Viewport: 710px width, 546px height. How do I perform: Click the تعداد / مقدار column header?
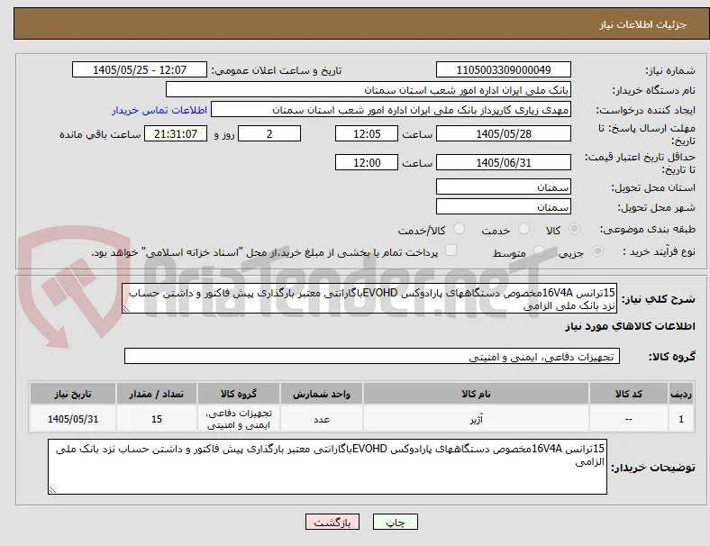(157, 394)
